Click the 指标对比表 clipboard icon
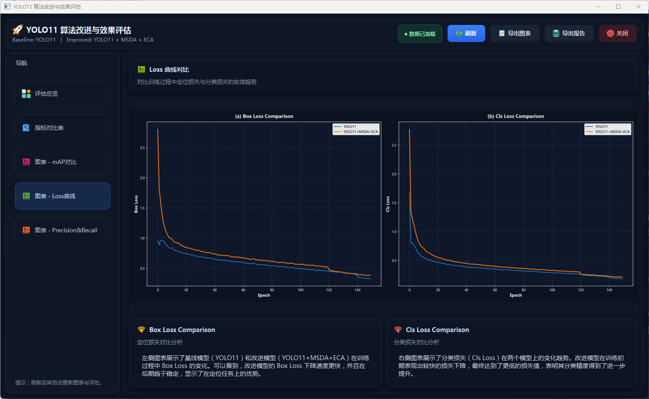The width and height of the screenshot is (649, 399). [26, 128]
